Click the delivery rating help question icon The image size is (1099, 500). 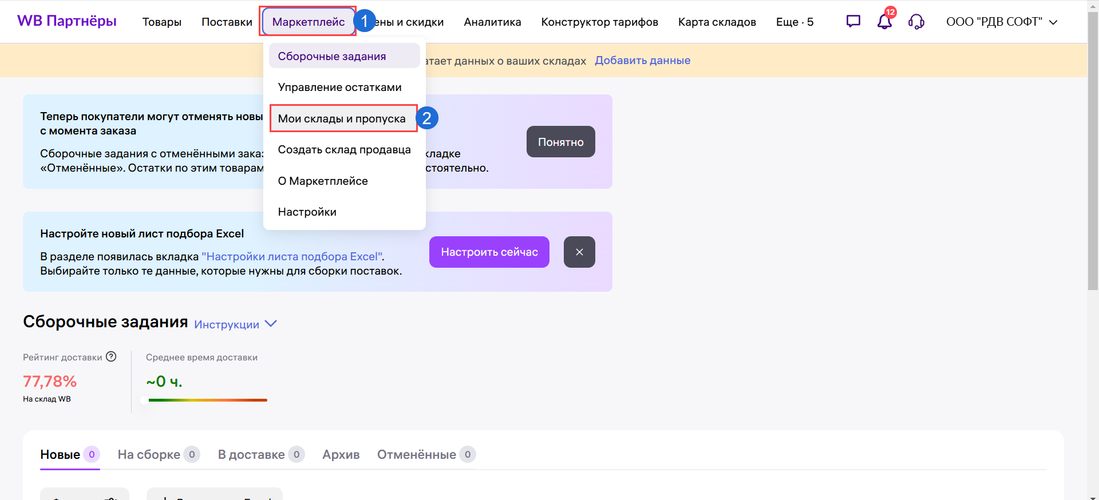click(x=111, y=356)
